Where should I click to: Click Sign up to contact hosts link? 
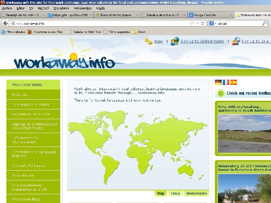pyautogui.click(x=202, y=41)
